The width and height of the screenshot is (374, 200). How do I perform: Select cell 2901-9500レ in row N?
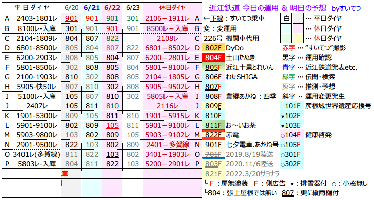tap(37, 145)
